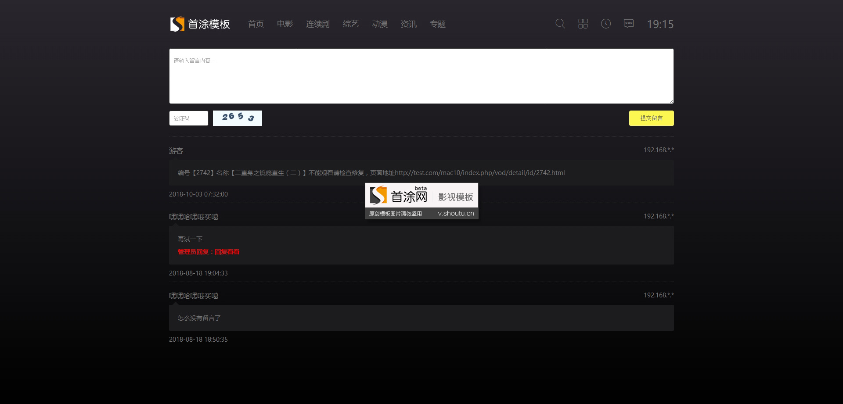Click the red 管理员回复:回复看看 text
Viewport: 843px width, 404px height.
(209, 252)
